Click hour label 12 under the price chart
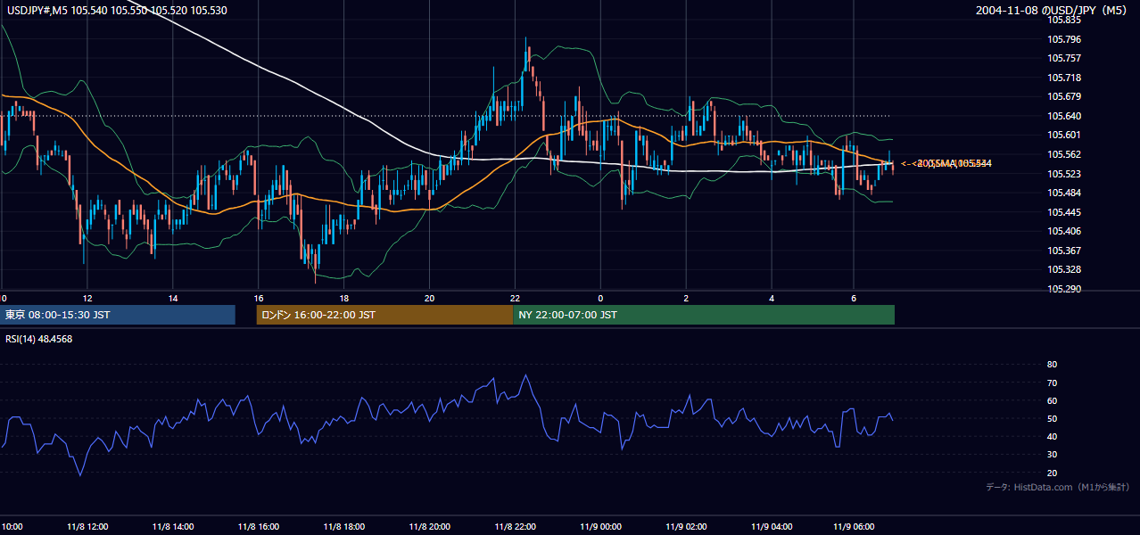 (x=87, y=298)
